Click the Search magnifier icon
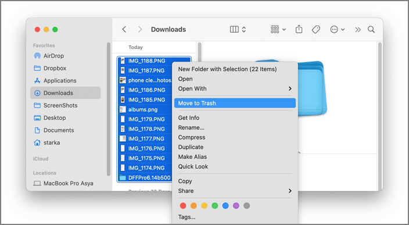The width and height of the screenshot is (409, 225). [x=371, y=29]
